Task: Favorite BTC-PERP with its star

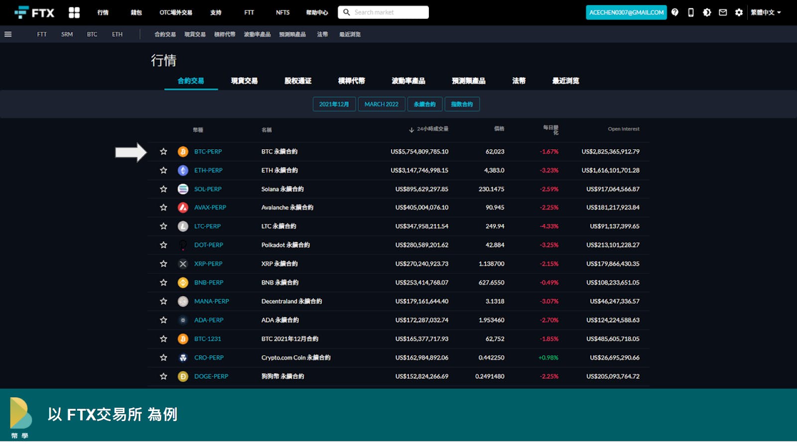Action: coord(163,152)
